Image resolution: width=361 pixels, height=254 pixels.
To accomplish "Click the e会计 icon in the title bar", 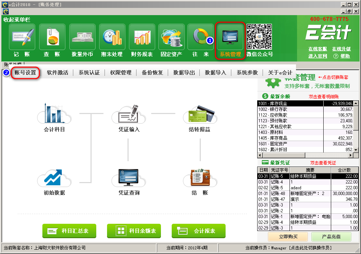I will coord(5,4).
